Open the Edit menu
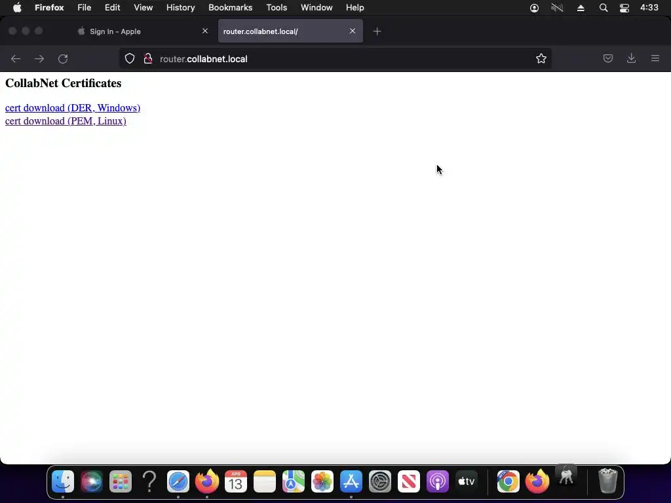Viewport: 671px width, 503px height. click(112, 8)
